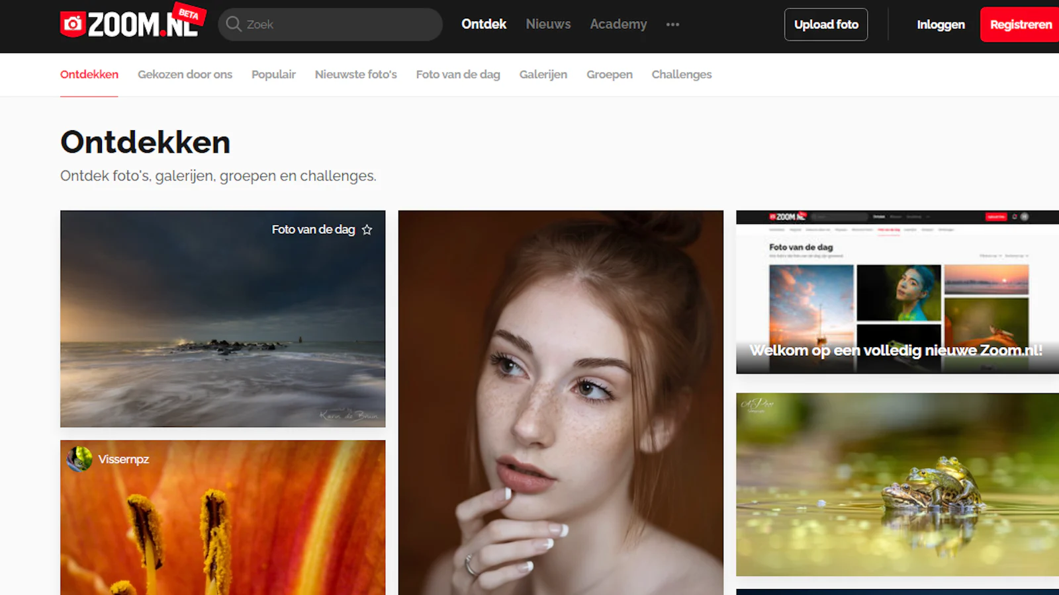This screenshot has height=595, width=1059.
Task: Focus the Zoek search field
Action: 330,24
